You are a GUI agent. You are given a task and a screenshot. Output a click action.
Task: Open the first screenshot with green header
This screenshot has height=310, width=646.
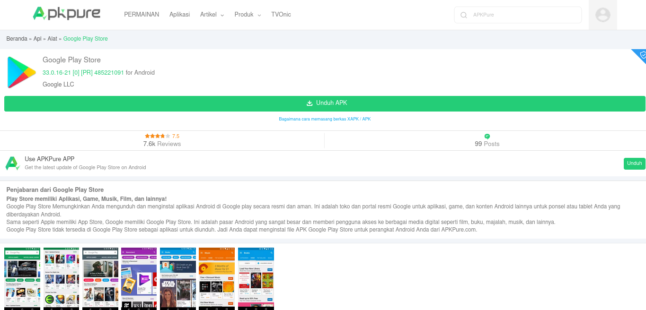(22, 279)
